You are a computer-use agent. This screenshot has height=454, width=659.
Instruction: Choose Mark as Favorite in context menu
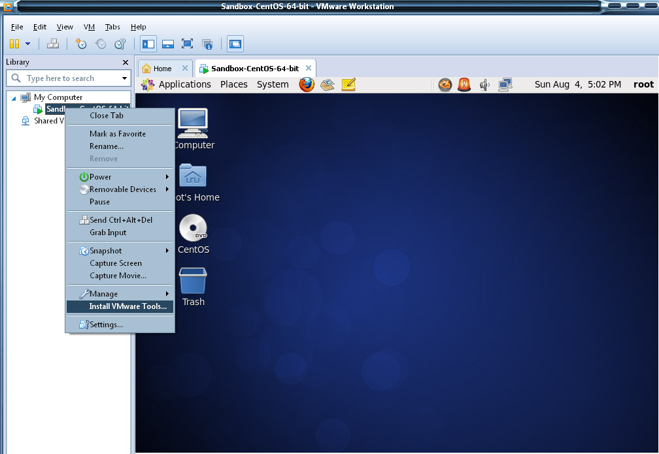(120, 134)
